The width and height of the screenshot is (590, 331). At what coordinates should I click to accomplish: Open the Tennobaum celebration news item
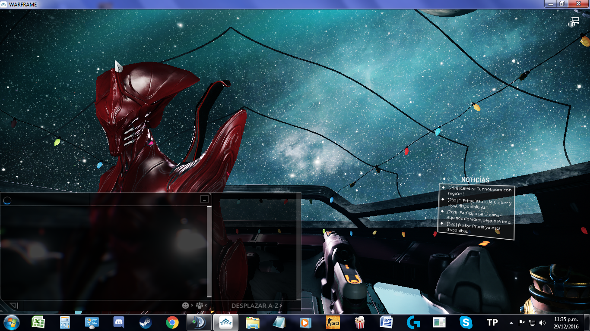click(479, 191)
